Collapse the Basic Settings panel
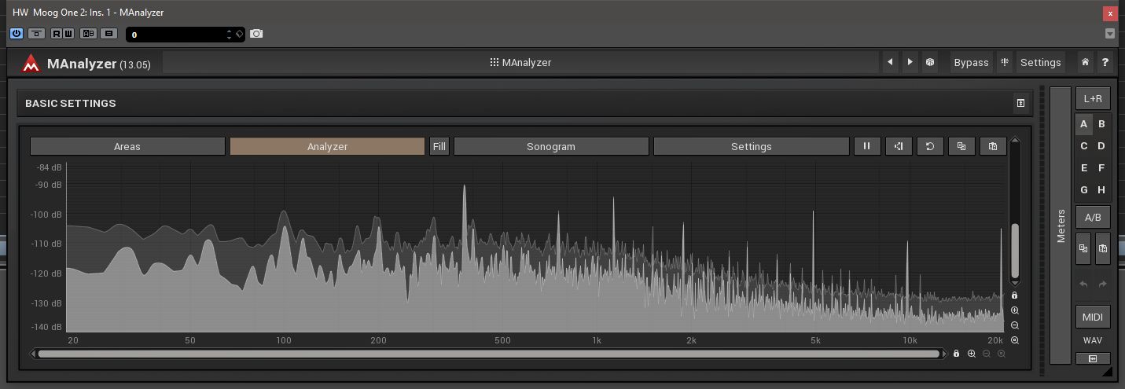 click(1020, 103)
